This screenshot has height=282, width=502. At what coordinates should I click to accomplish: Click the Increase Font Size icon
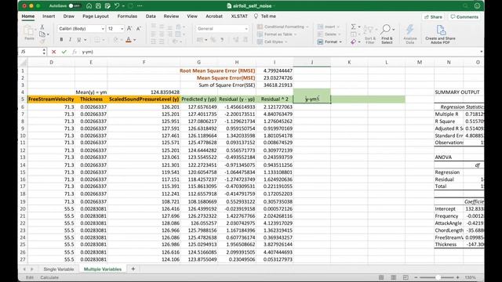(129, 28)
